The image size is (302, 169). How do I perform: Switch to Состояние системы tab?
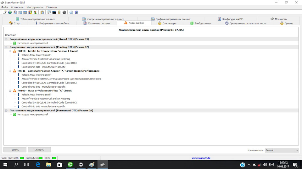[x=97, y=23]
